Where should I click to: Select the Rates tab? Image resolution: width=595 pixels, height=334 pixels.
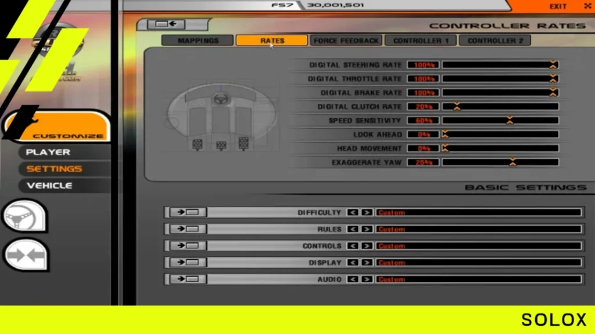pyautogui.click(x=272, y=41)
